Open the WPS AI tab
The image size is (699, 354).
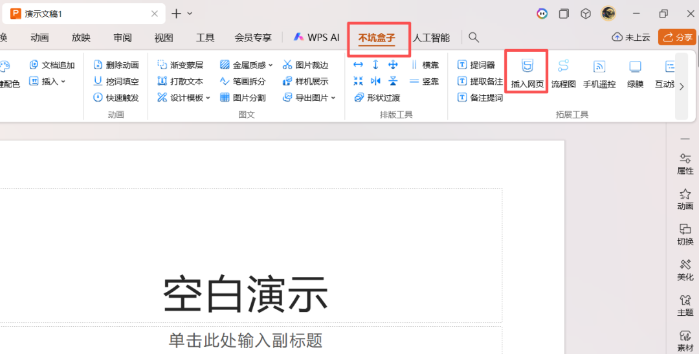pos(316,38)
